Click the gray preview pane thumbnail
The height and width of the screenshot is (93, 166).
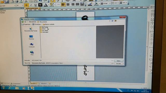pyautogui.click(x=110, y=42)
